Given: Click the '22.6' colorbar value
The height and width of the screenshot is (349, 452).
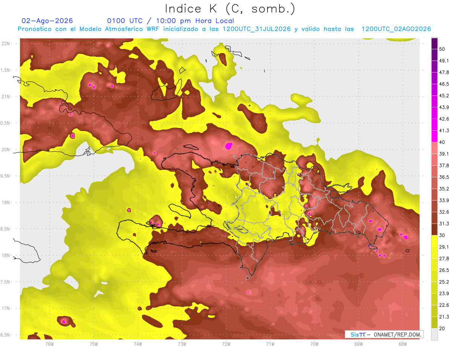Looking at the screenshot, I should 444,305.
